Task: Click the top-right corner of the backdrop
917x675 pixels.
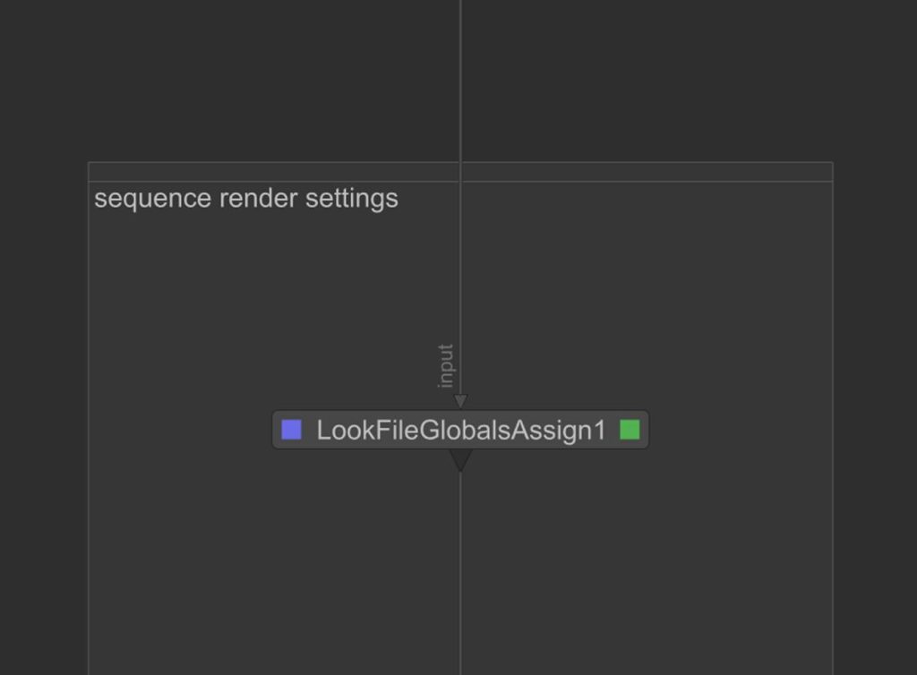Action: click(x=832, y=163)
